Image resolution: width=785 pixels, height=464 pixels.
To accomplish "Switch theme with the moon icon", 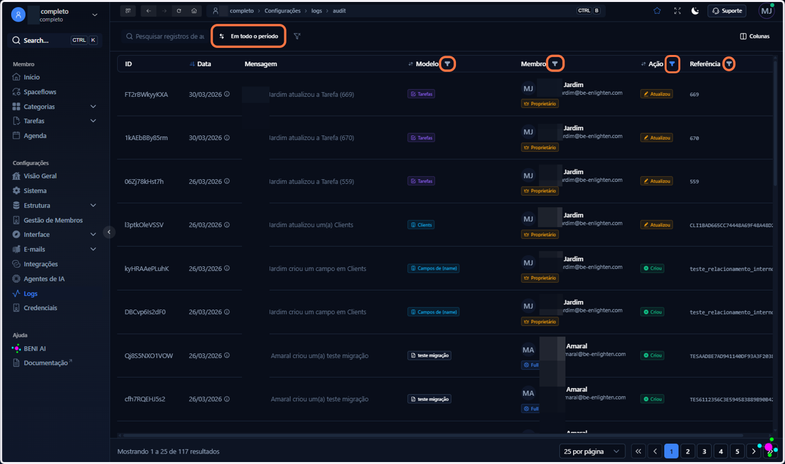I will point(695,11).
